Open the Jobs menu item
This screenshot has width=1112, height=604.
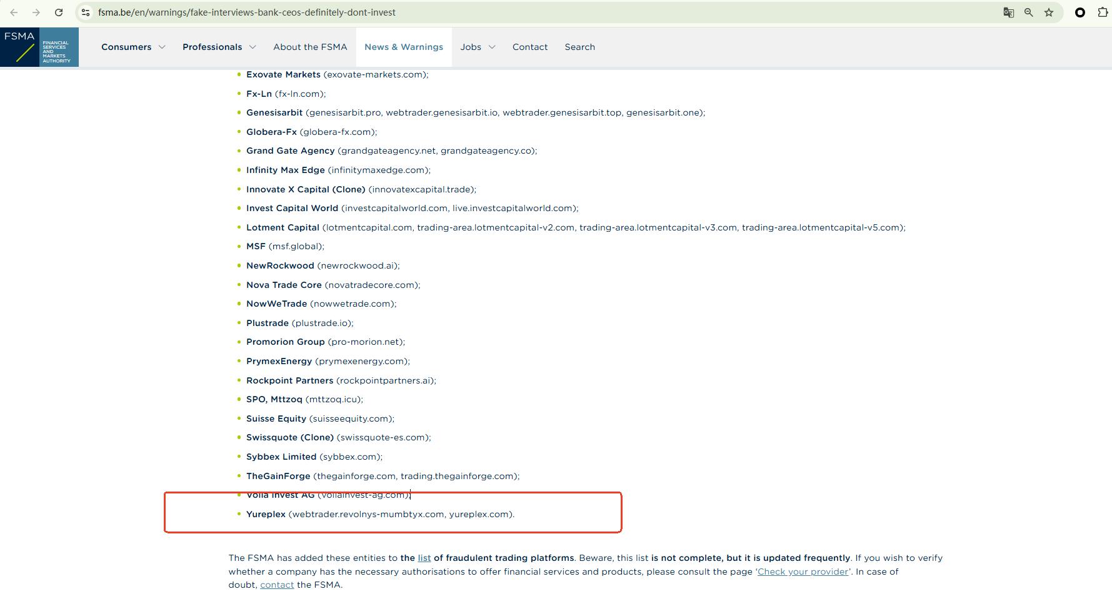tap(471, 47)
